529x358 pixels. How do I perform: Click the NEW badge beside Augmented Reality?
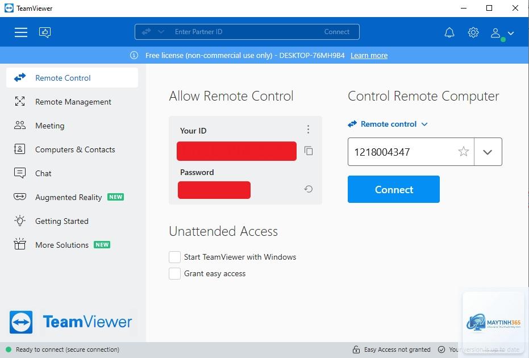(116, 197)
